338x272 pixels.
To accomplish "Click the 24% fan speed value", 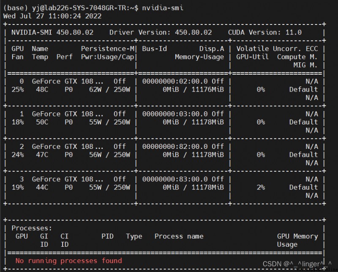I will 18,155.
